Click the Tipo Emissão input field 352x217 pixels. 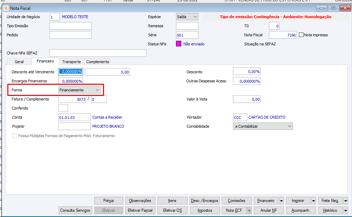click(x=71, y=26)
